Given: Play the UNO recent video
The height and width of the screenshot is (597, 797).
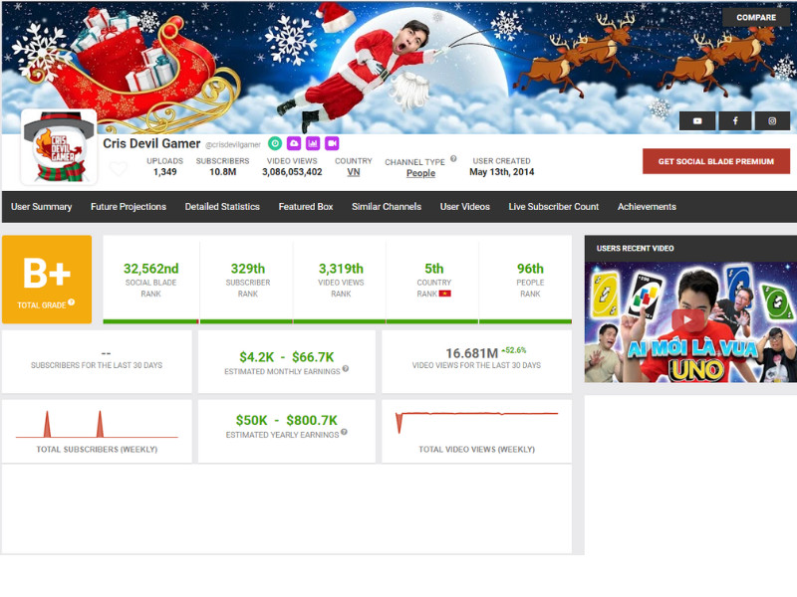Looking at the screenshot, I should (687, 320).
